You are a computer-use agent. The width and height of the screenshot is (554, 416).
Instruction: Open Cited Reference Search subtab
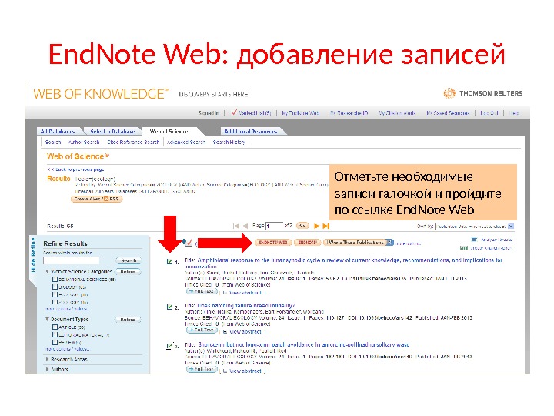(x=134, y=143)
